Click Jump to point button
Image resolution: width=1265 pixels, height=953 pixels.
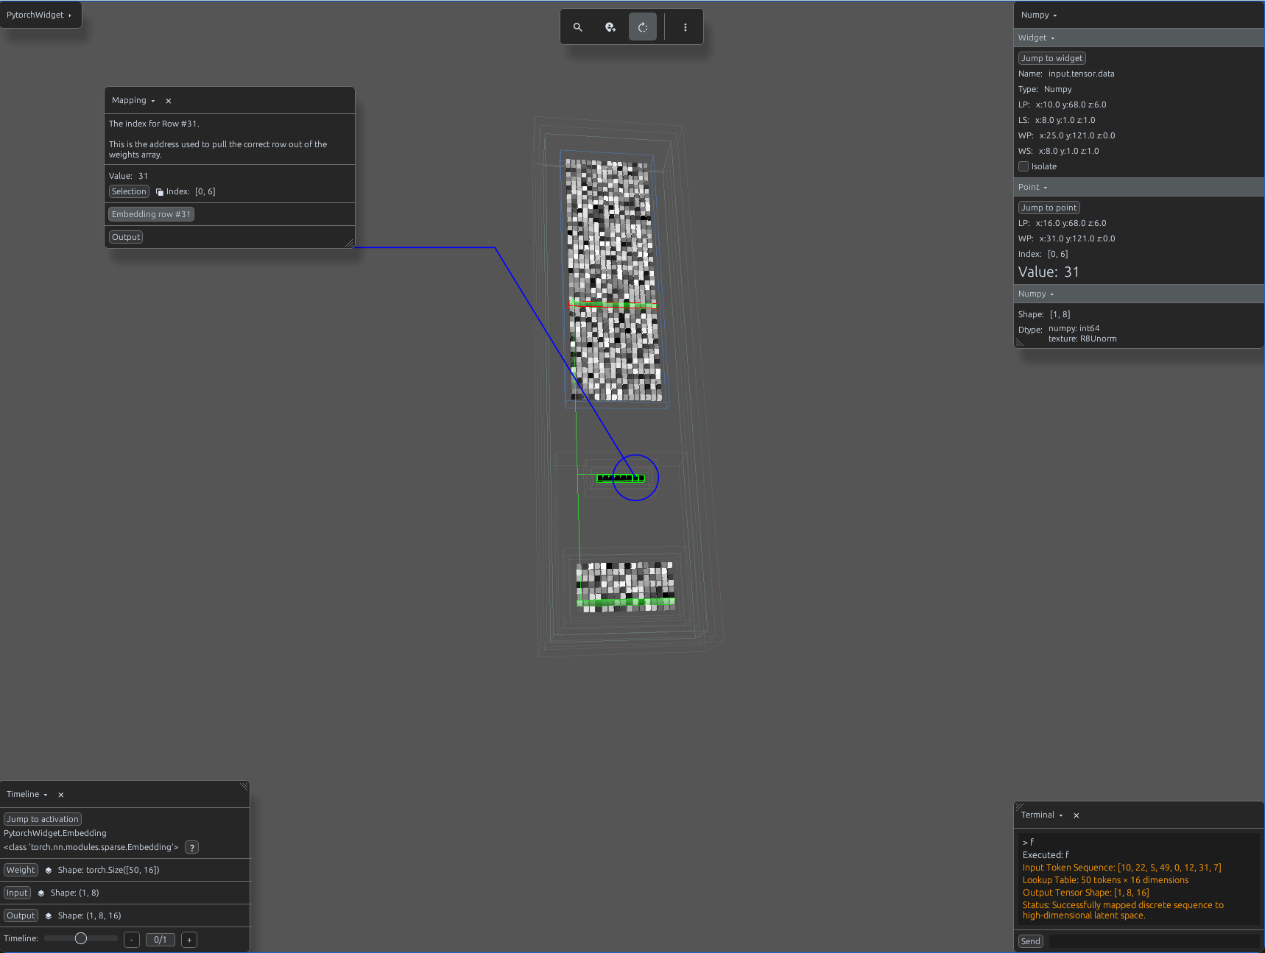[x=1049, y=208]
